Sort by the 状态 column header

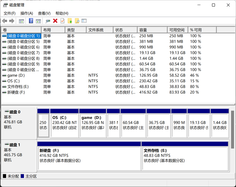coord(125,30)
